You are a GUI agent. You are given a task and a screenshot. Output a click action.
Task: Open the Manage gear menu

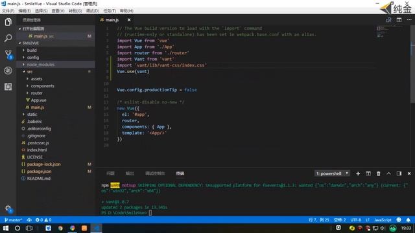[x=8, y=208]
